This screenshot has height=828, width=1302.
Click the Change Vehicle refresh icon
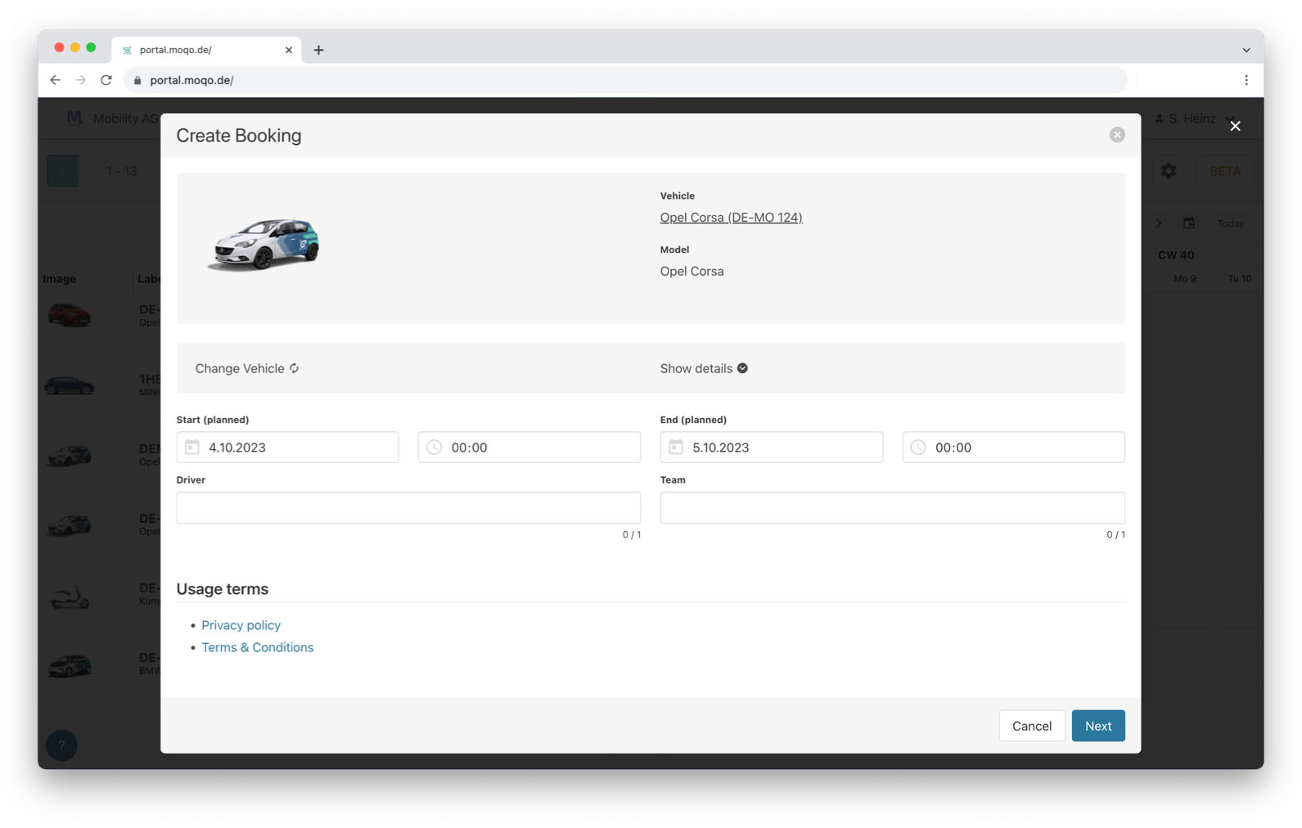click(x=294, y=368)
